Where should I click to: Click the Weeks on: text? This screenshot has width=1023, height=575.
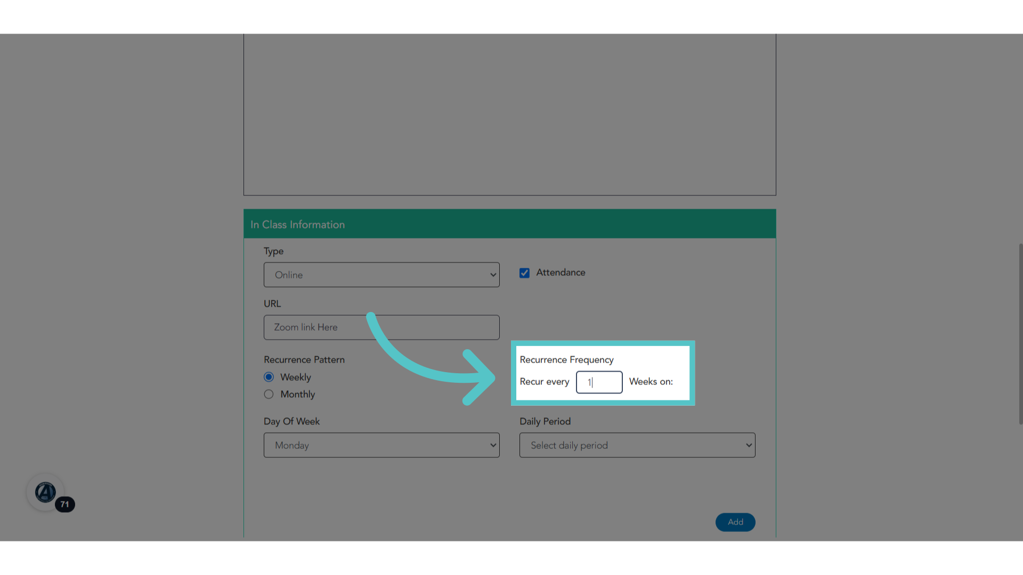651,382
